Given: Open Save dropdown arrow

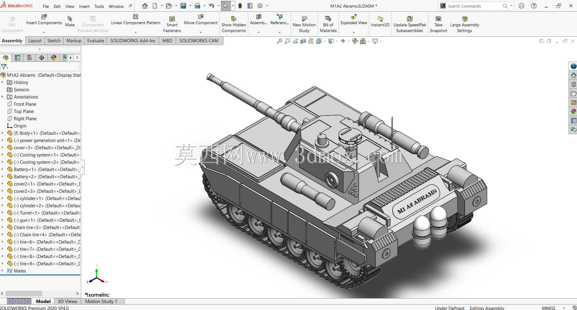Looking at the screenshot, I should (x=190, y=6).
